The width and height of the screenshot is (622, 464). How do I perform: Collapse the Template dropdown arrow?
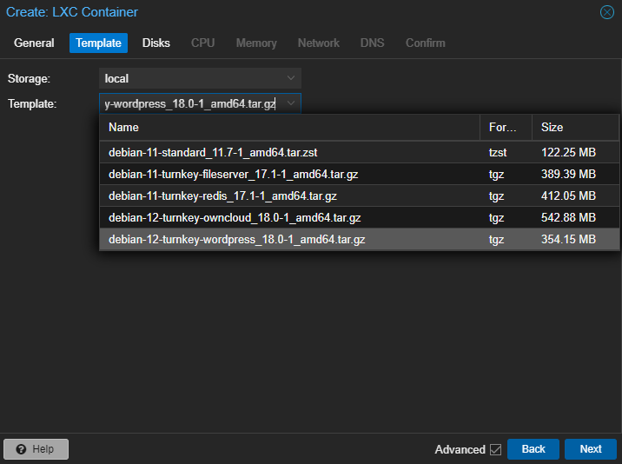[x=291, y=103]
